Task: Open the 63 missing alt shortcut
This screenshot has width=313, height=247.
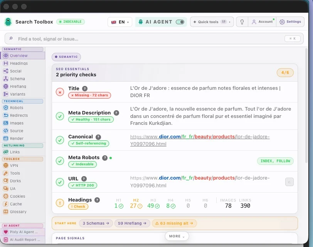Action: [x=174, y=223]
